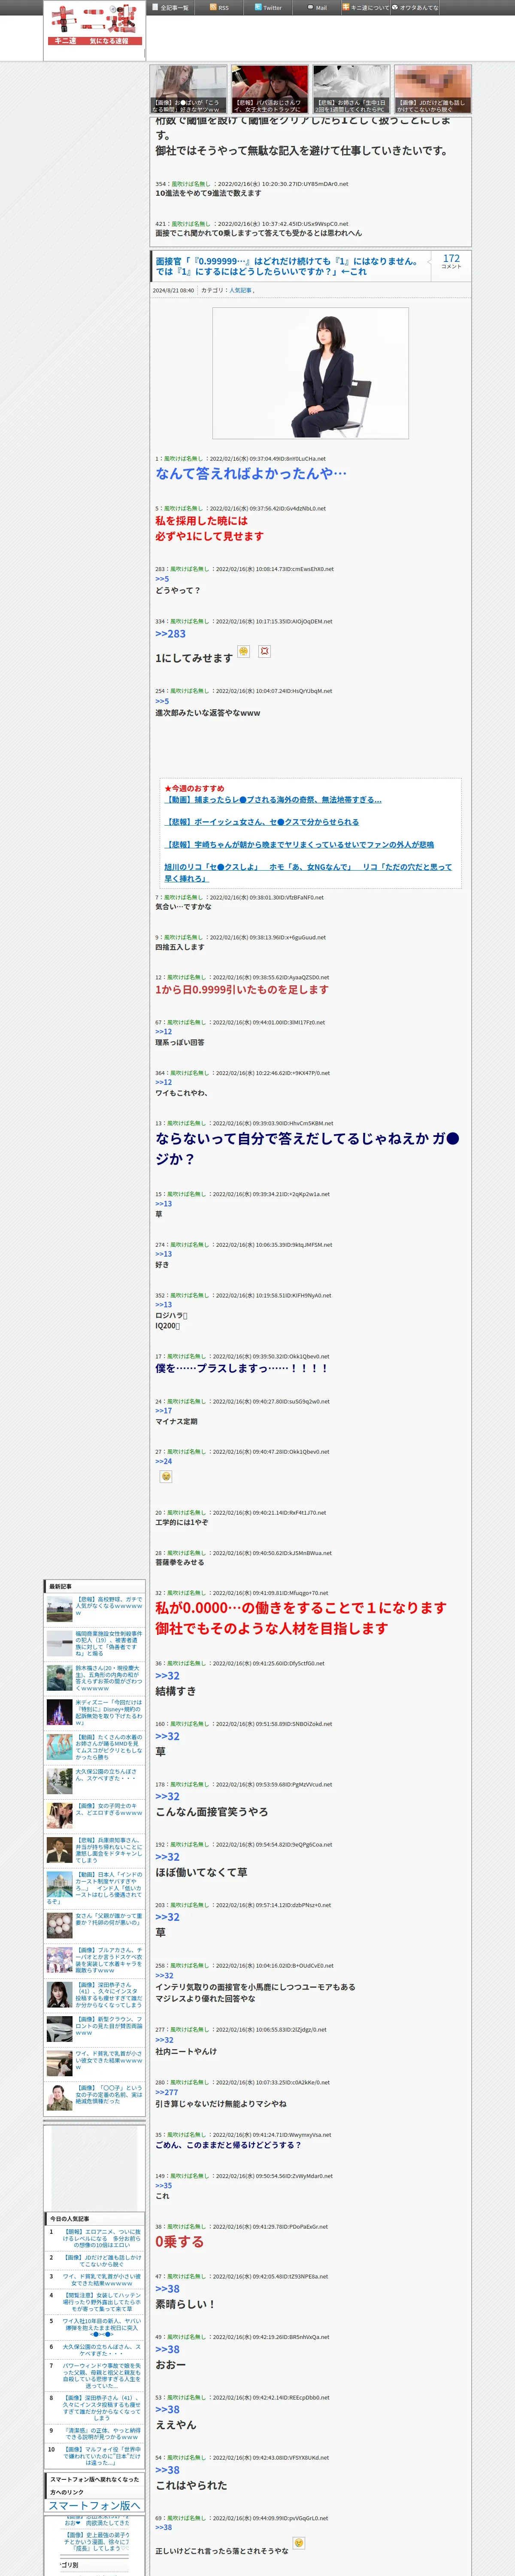The image size is (515, 2576).
Task: Click the white car thumbnail
Action: pos(59,2028)
